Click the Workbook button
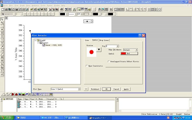Screen dimensions: 192x120 (x=95, y=89)
